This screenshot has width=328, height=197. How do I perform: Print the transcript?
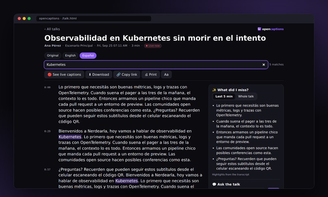[151, 74]
